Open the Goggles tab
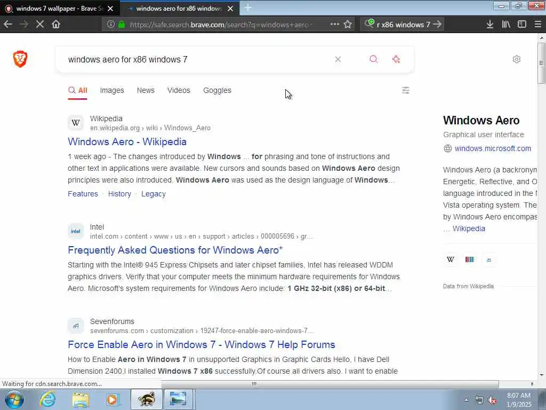The width and height of the screenshot is (546, 410). [217, 90]
